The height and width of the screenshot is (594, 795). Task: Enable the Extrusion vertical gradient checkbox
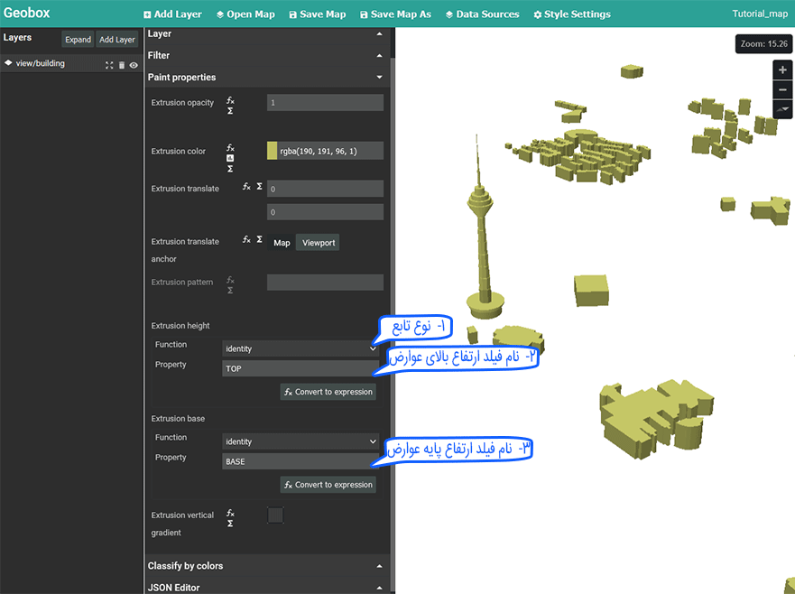tap(275, 515)
